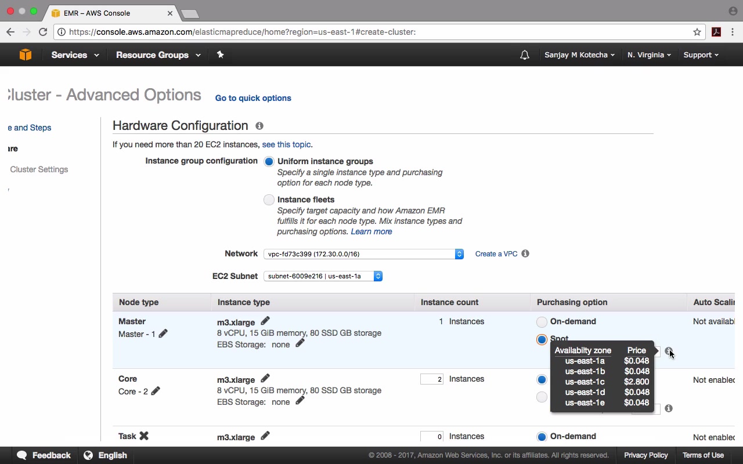Click the globe icon beside English
Viewport: 743px width, 464px height.
(x=88, y=455)
